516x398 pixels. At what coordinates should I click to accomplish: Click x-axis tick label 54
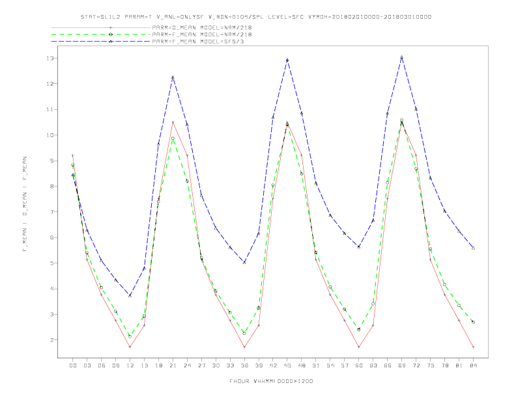coord(330,365)
